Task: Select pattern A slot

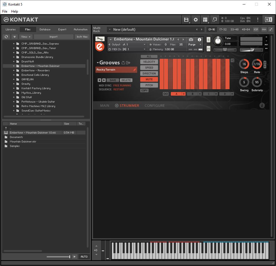Action: pyautogui.click(x=176, y=94)
